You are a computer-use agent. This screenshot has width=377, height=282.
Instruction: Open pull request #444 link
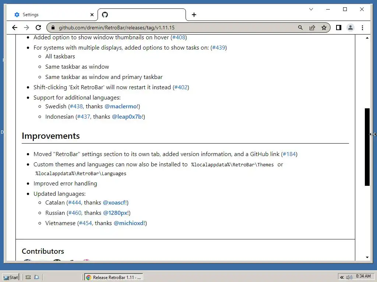tap(75, 203)
